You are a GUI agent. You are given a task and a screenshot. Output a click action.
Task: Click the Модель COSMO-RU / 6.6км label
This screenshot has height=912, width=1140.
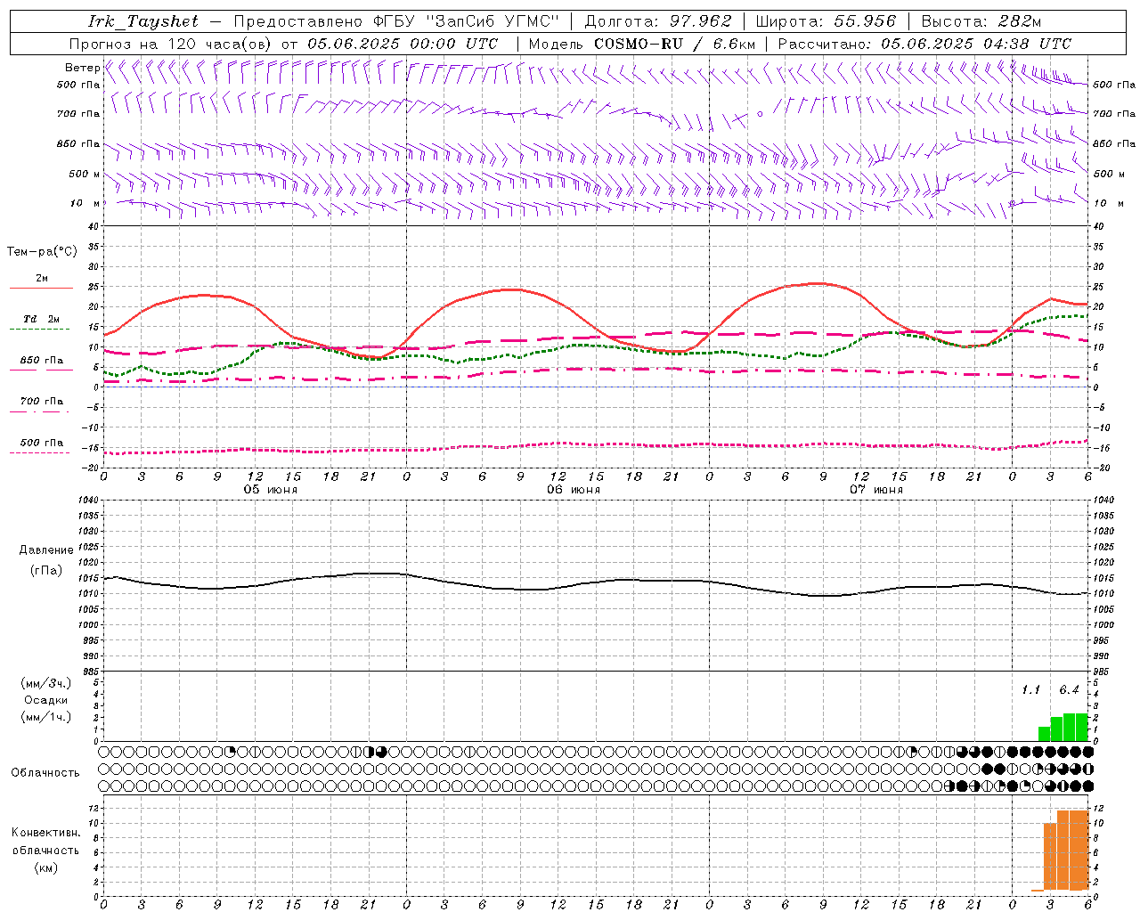pos(641,44)
